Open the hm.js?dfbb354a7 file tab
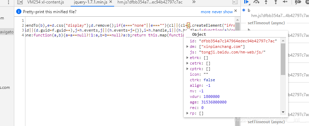 click(150, 2)
